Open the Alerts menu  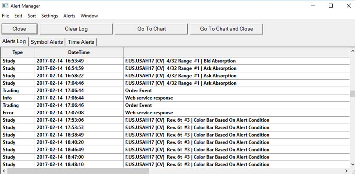click(x=69, y=16)
